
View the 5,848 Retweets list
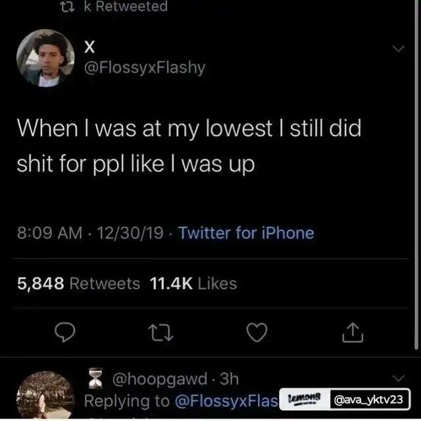point(78,284)
